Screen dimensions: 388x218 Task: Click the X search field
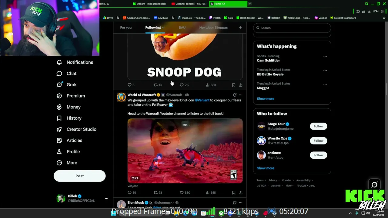[x=292, y=28]
